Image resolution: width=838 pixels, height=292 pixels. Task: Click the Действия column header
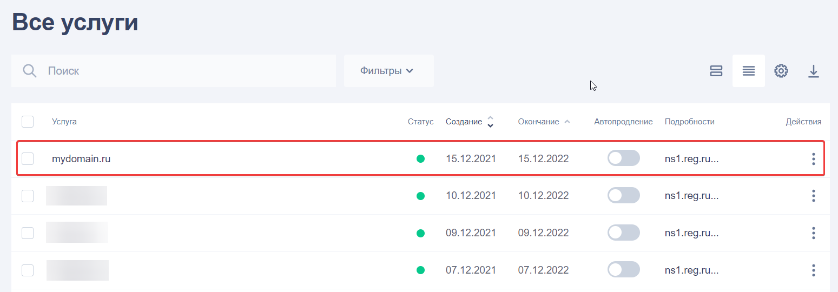click(803, 122)
